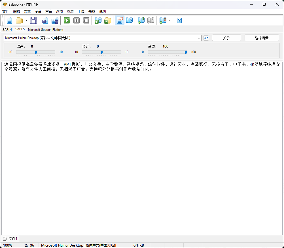Click the split and convert to audio icon

click(x=55, y=20)
